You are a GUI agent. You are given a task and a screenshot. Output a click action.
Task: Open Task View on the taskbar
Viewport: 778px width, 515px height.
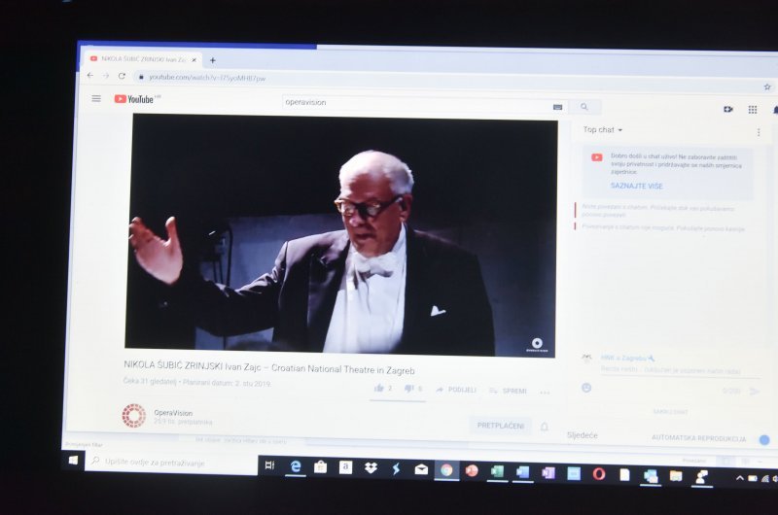pyautogui.click(x=269, y=465)
